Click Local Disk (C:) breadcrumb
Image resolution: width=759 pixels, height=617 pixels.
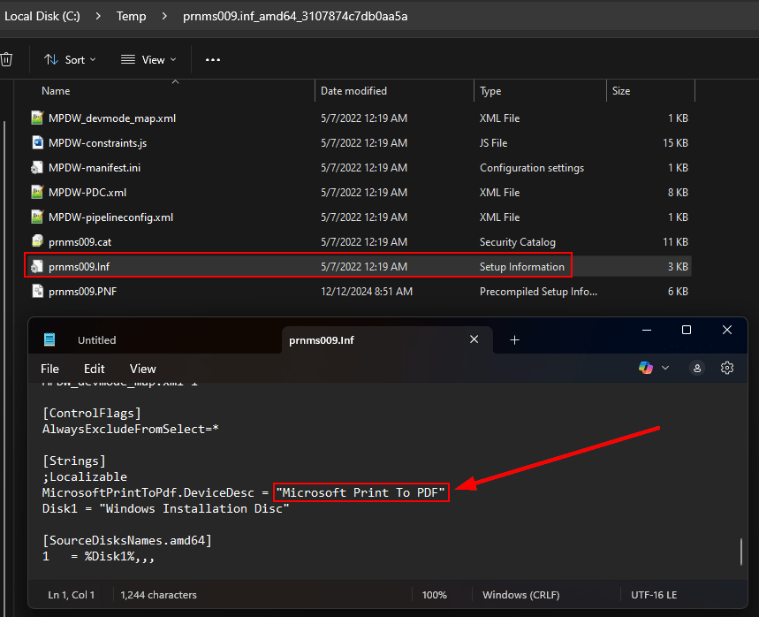click(42, 16)
